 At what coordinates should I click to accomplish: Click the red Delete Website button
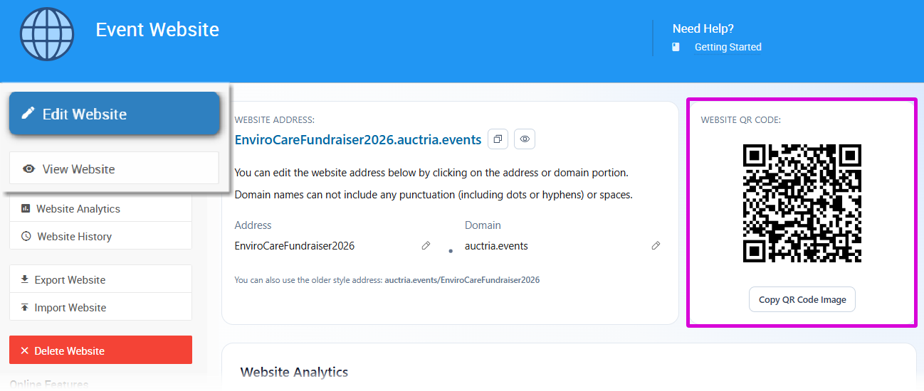[100, 350]
